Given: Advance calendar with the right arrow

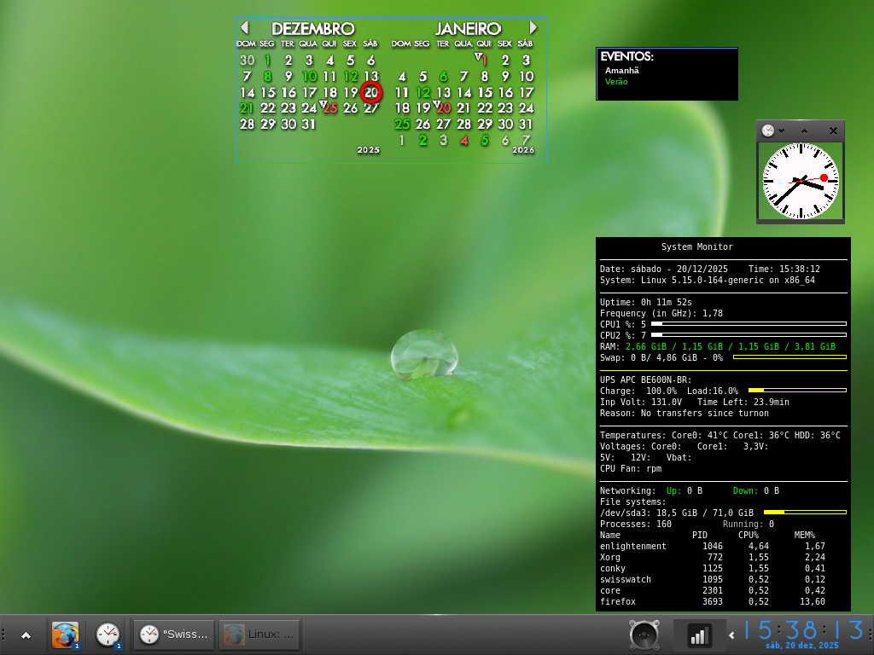Looking at the screenshot, I should (x=533, y=28).
